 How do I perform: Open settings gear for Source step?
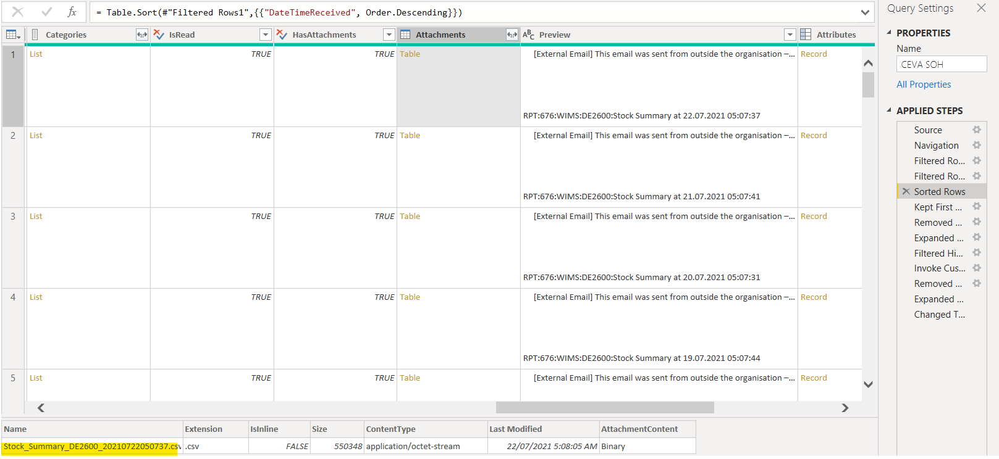[977, 130]
